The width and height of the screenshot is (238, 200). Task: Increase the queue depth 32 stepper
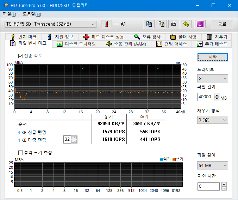tap(74, 138)
